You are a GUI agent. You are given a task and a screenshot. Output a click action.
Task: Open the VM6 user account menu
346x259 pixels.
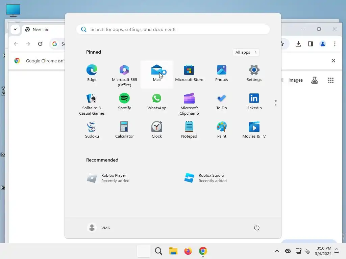coord(98,228)
